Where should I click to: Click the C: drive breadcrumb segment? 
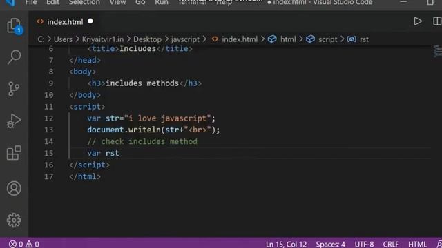[41, 39]
